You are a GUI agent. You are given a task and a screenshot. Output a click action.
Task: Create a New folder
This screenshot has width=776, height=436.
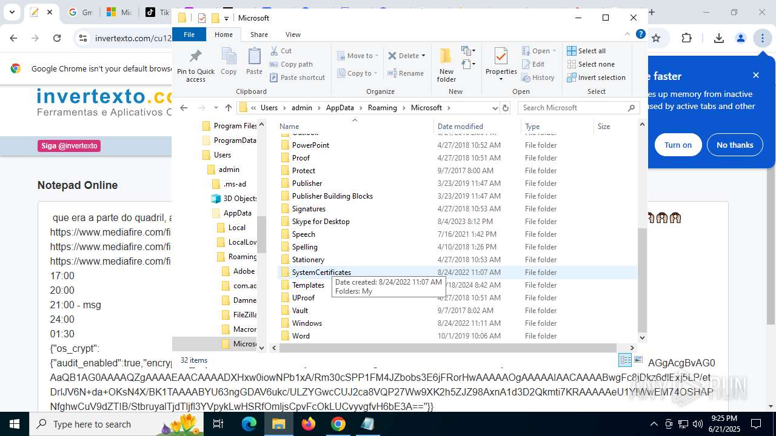pyautogui.click(x=446, y=65)
